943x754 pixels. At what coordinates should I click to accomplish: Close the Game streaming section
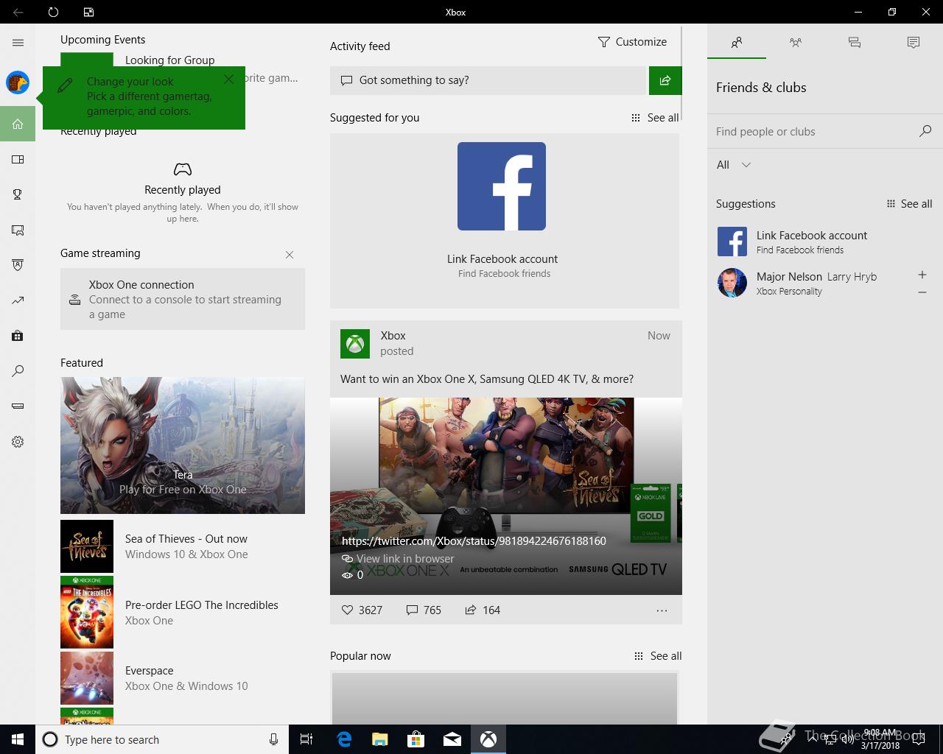pos(290,255)
